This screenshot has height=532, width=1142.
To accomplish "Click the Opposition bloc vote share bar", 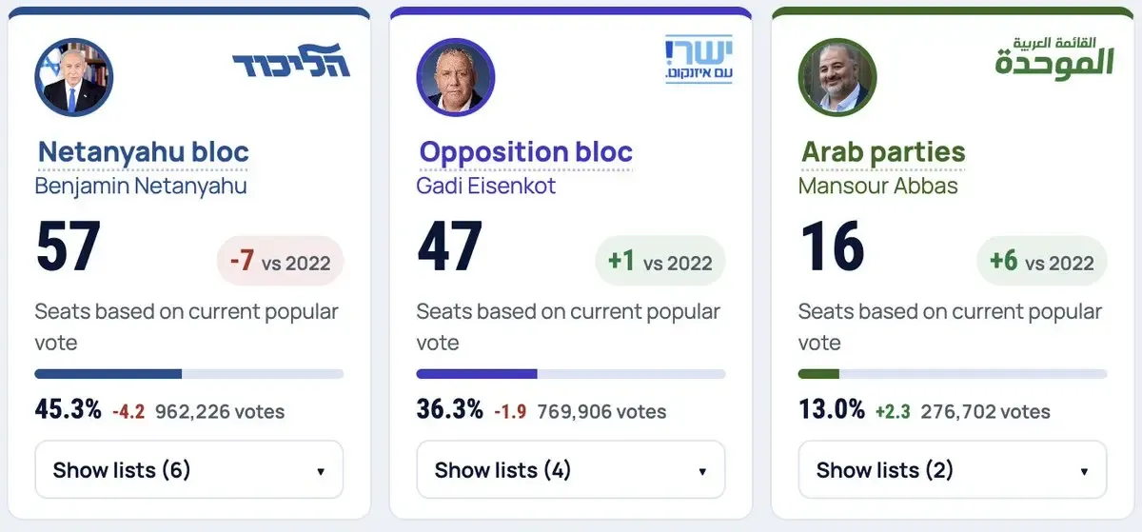I will pyautogui.click(x=571, y=374).
